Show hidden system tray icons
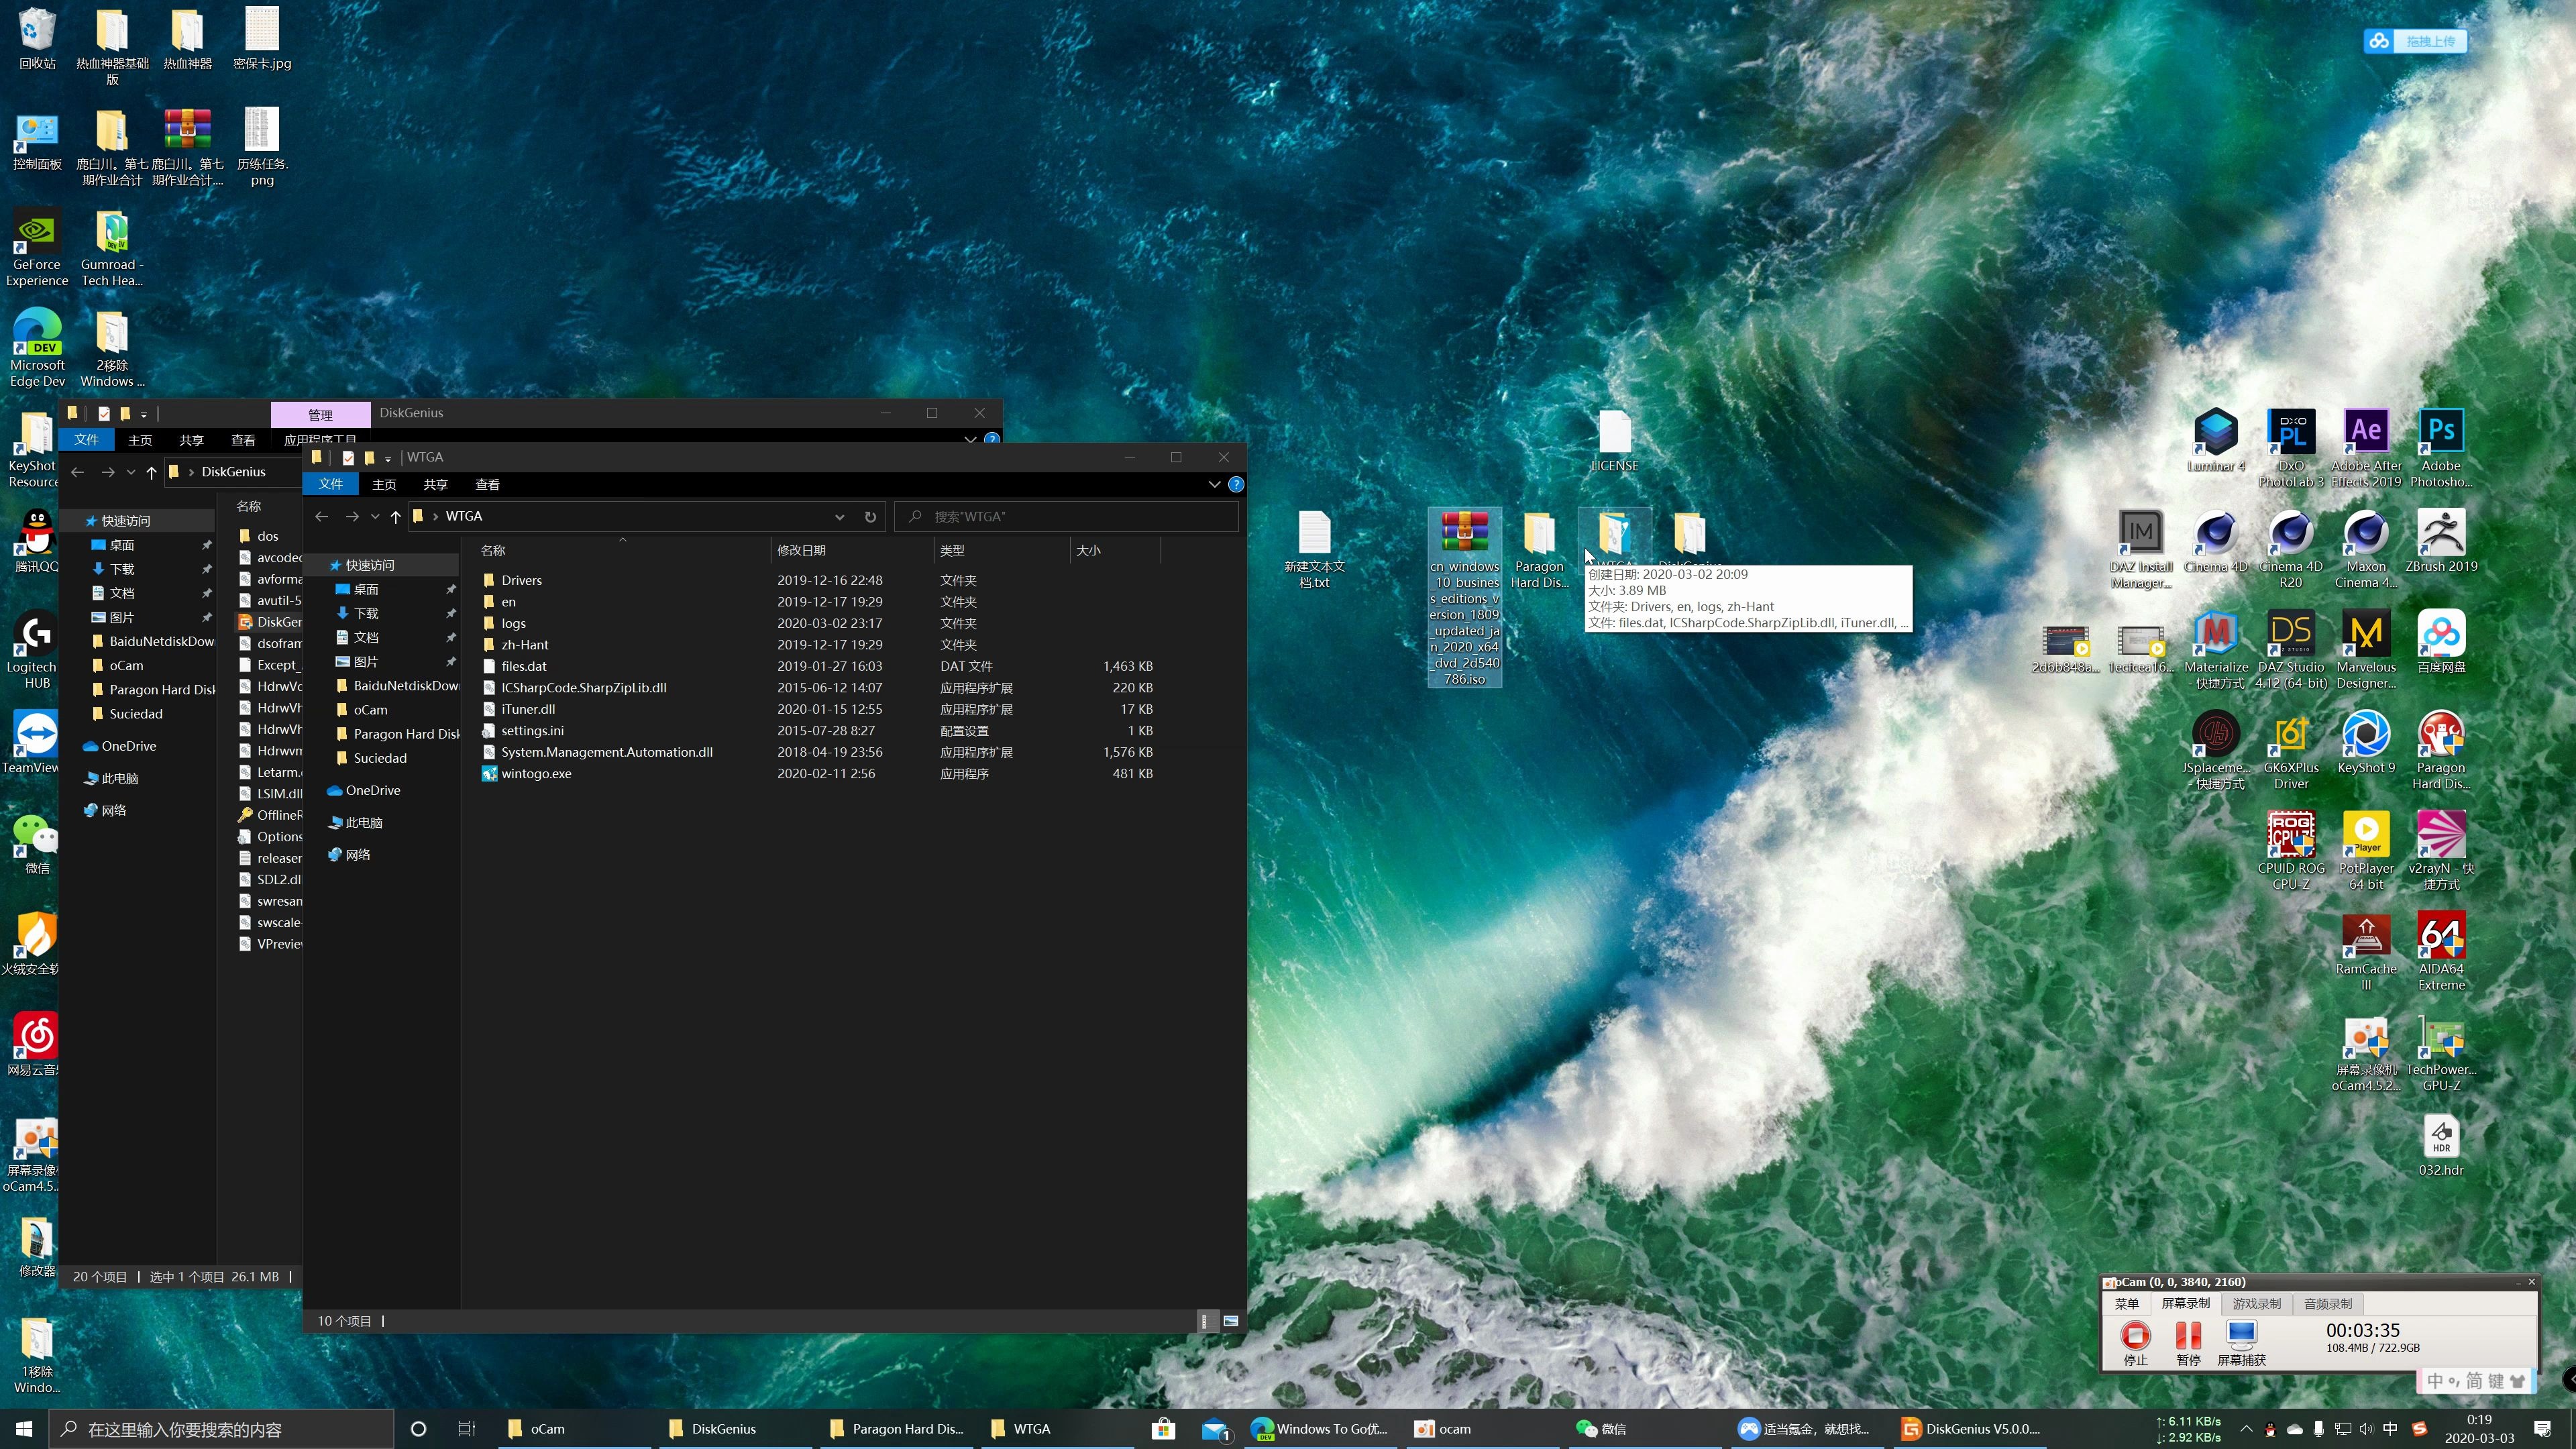Screen dimensions: 2576x1449 2246,1429
